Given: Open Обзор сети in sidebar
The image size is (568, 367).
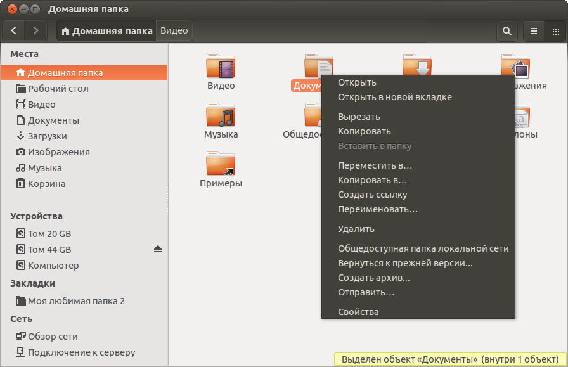Looking at the screenshot, I should pyautogui.click(x=53, y=337).
